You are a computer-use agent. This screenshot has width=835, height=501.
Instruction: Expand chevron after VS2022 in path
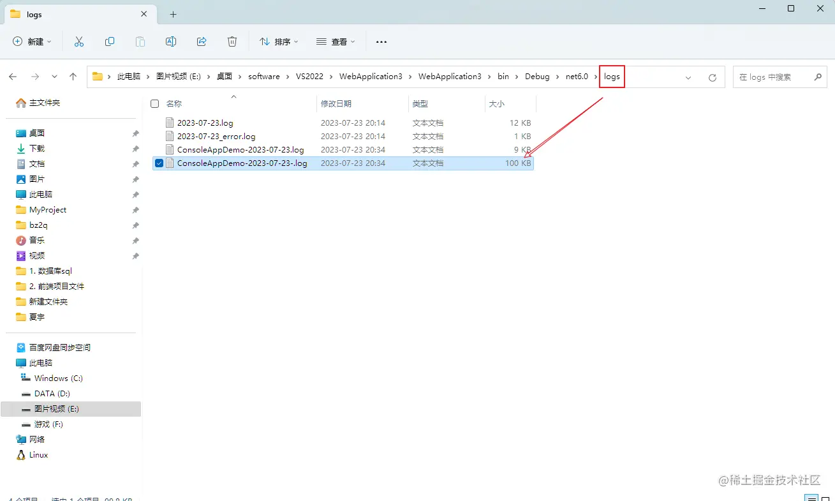click(x=331, y=77)
